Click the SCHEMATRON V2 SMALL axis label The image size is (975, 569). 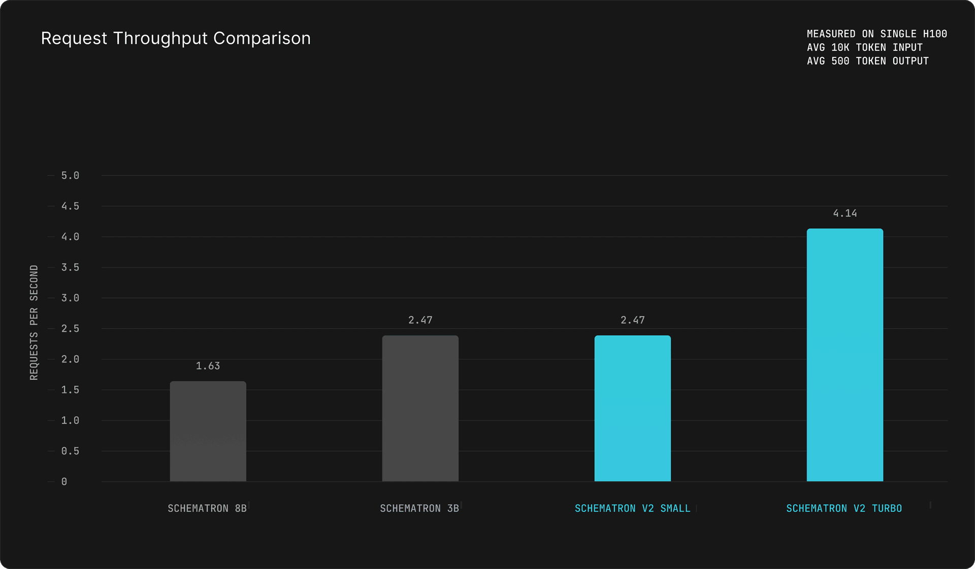click(x=632, y=508)
